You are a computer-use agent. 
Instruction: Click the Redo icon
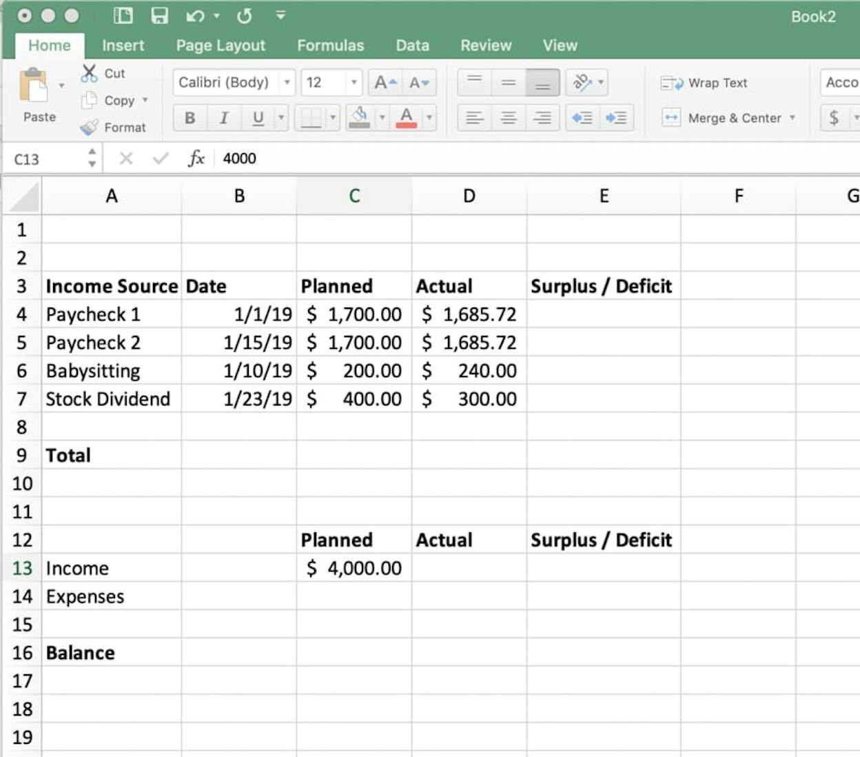click(244, 15)
